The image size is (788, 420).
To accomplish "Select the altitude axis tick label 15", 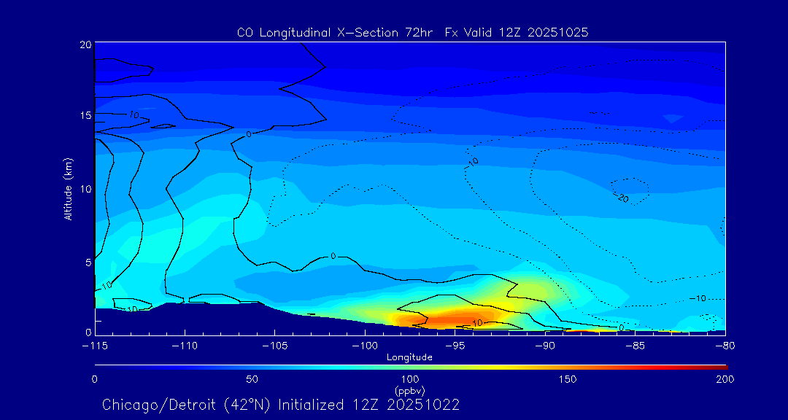I will tap(85, 115).
